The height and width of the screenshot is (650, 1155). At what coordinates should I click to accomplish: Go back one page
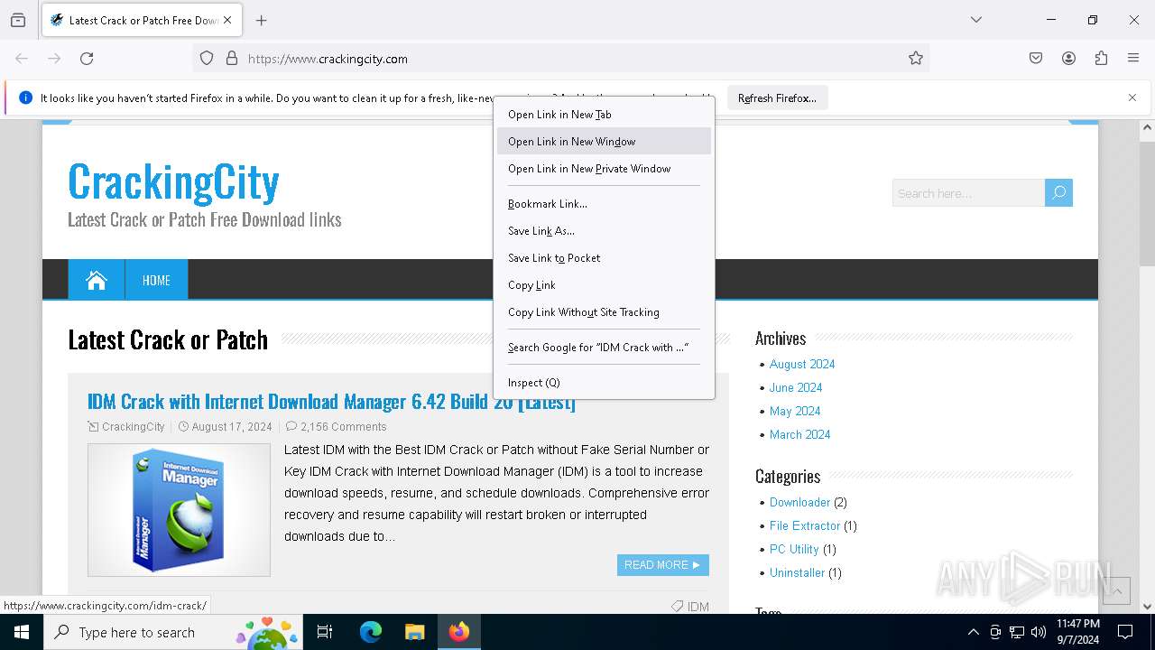click(x=22, y=59)
